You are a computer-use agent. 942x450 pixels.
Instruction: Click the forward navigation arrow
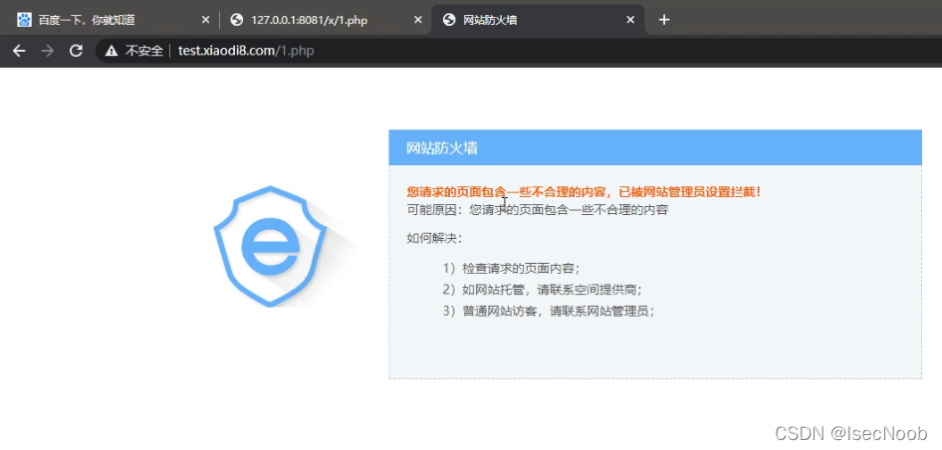tap(47, 51)
